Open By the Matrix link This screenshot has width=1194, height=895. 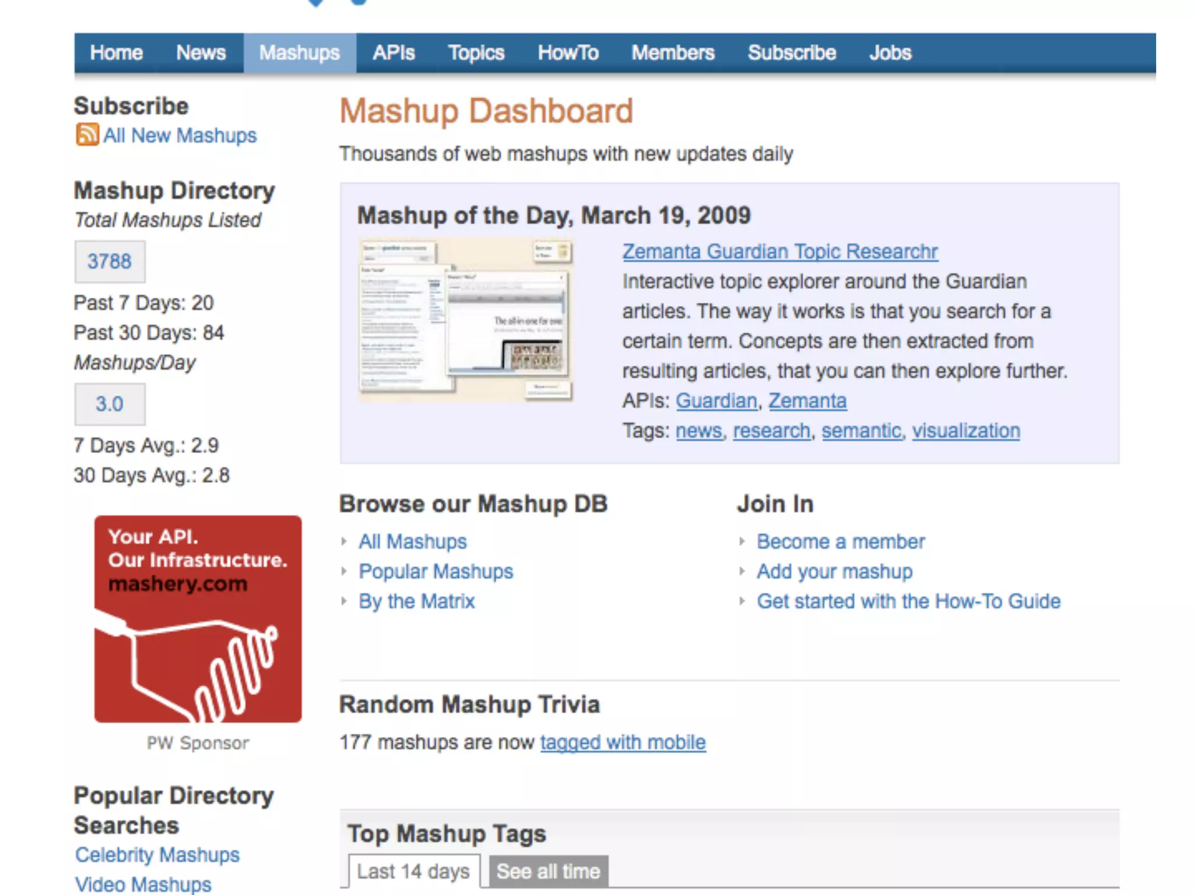[416, 601]
